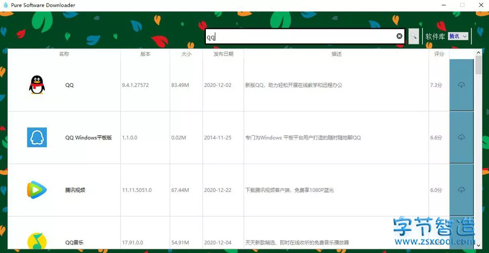Open the 软件库 腾讯 dropdown
489x253 pixels.
pyautogui.click(x=458, y=36)
